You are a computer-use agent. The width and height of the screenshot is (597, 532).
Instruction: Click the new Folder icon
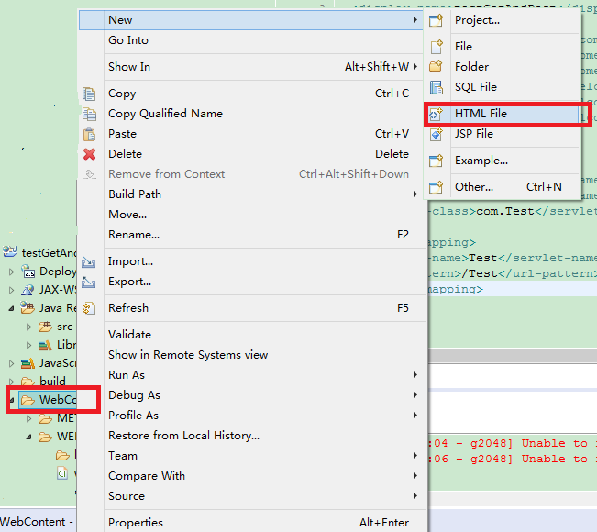(x=436, y=67)
